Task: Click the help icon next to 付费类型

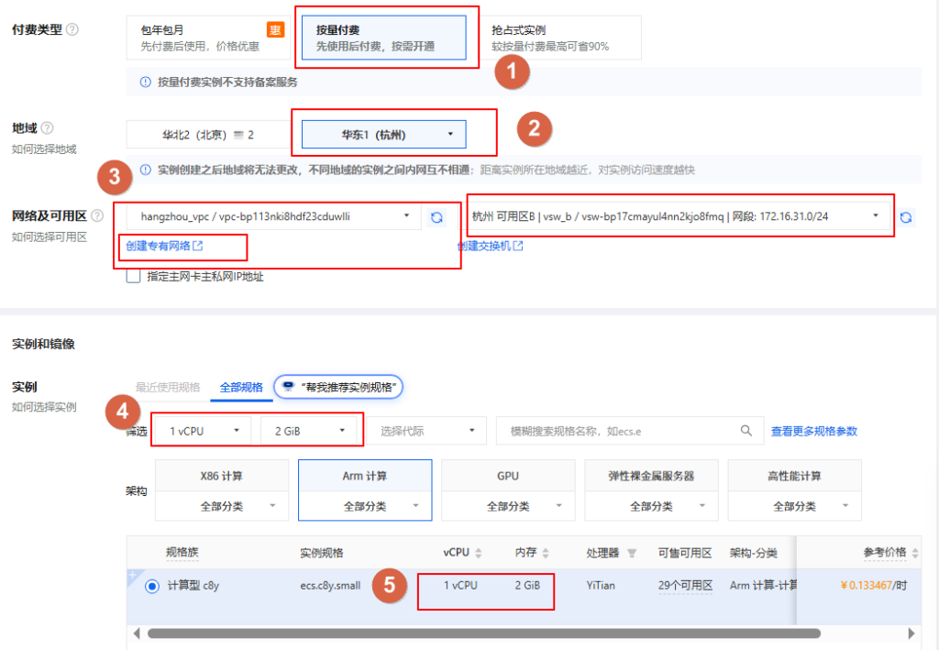Action: pos(72,29)
